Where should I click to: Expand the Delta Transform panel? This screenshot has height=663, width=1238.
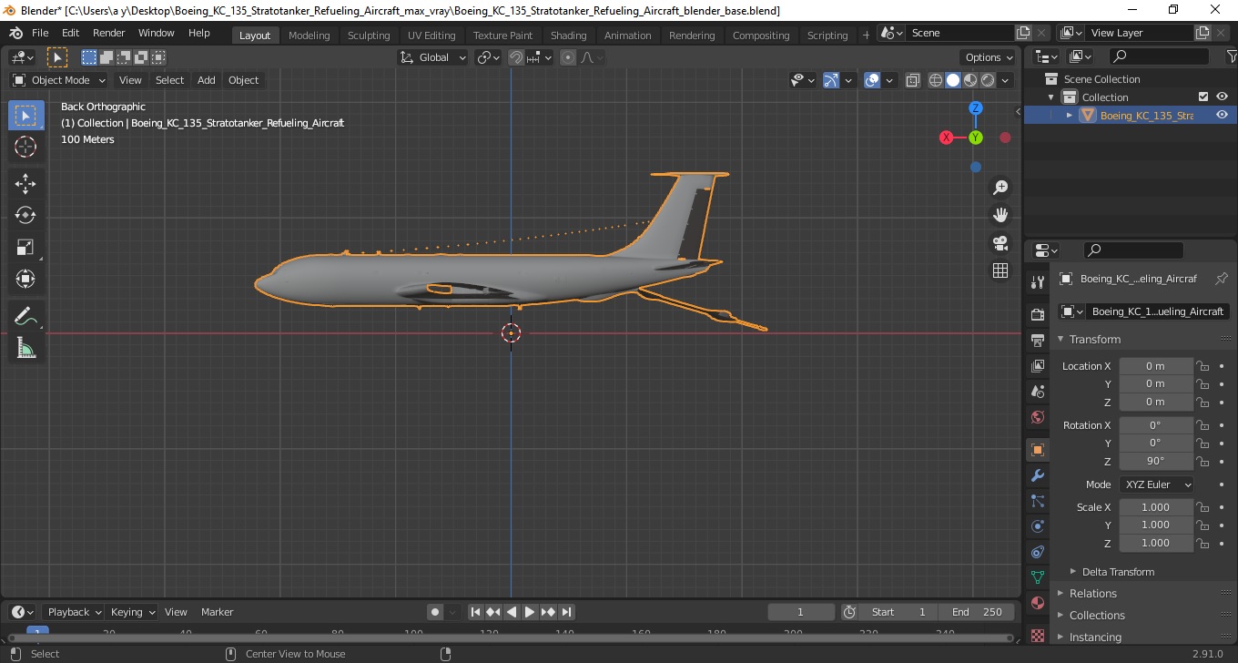(x=1118, y=572)
